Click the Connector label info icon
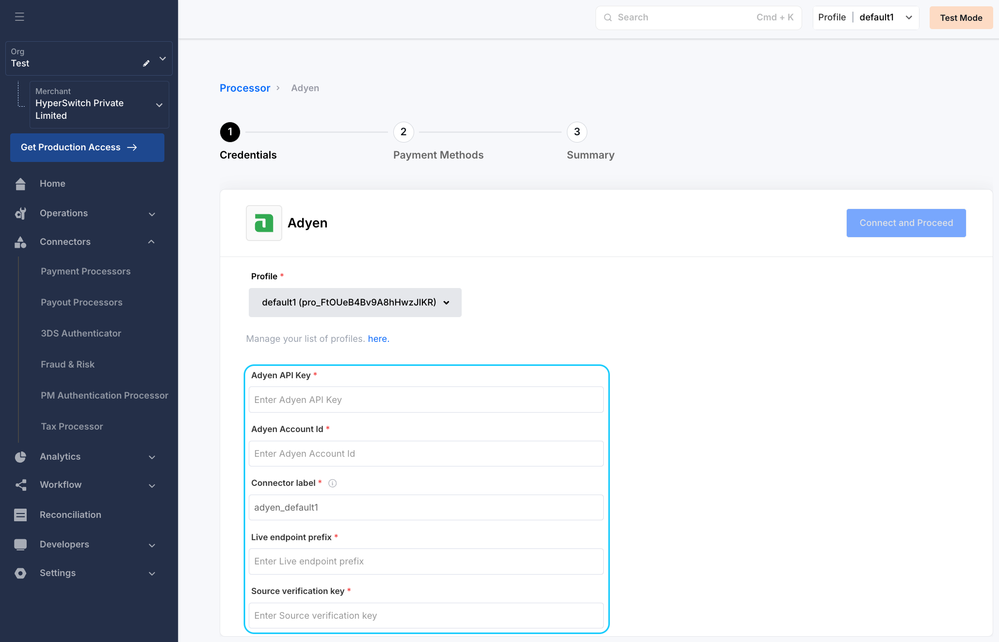This screenshot has width=999, height=642. 332,483
